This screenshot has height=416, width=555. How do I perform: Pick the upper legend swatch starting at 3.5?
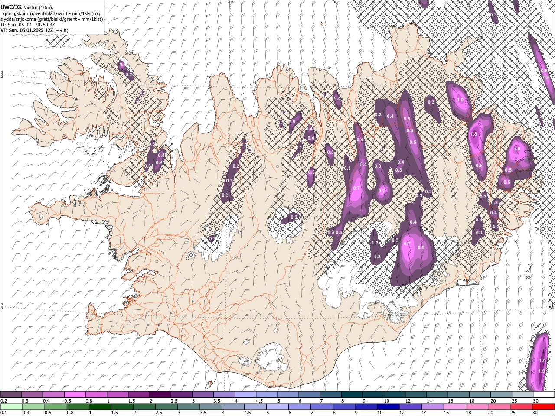coord(224,395)
